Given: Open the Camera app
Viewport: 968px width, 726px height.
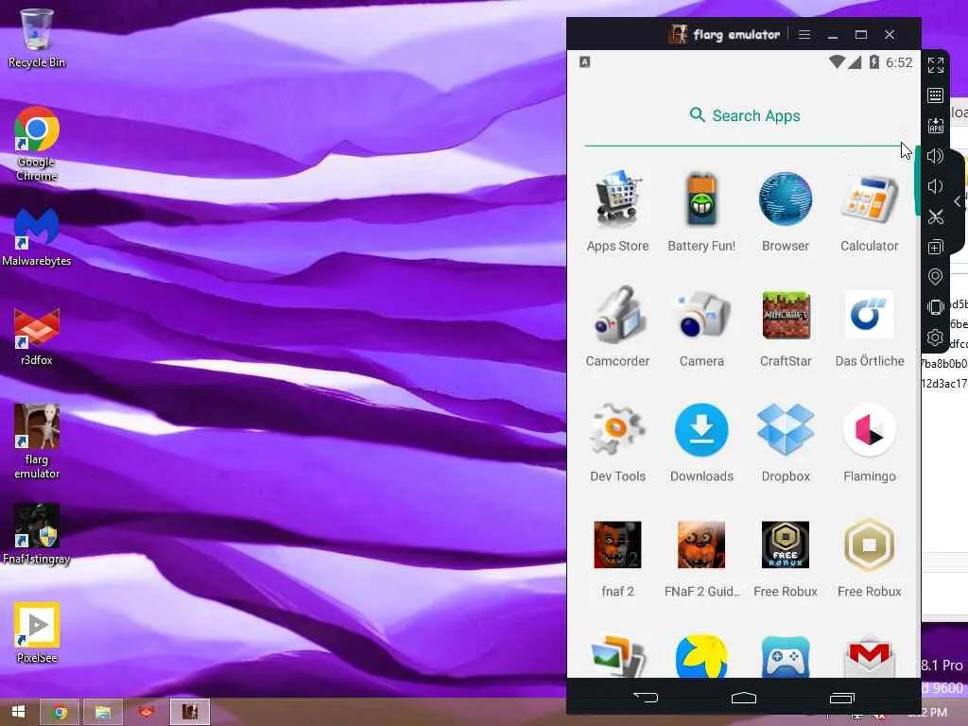Looking at the screenshot, I should point(701,326).
